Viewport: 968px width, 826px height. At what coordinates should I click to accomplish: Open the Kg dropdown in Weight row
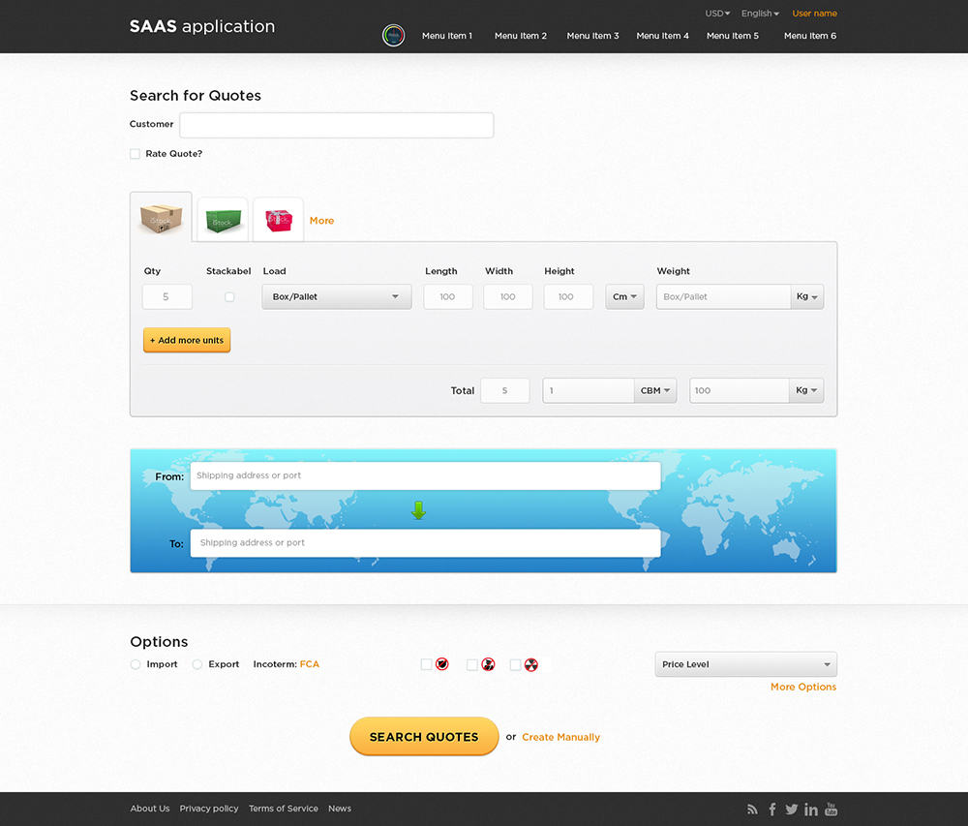tap(807, 297)
